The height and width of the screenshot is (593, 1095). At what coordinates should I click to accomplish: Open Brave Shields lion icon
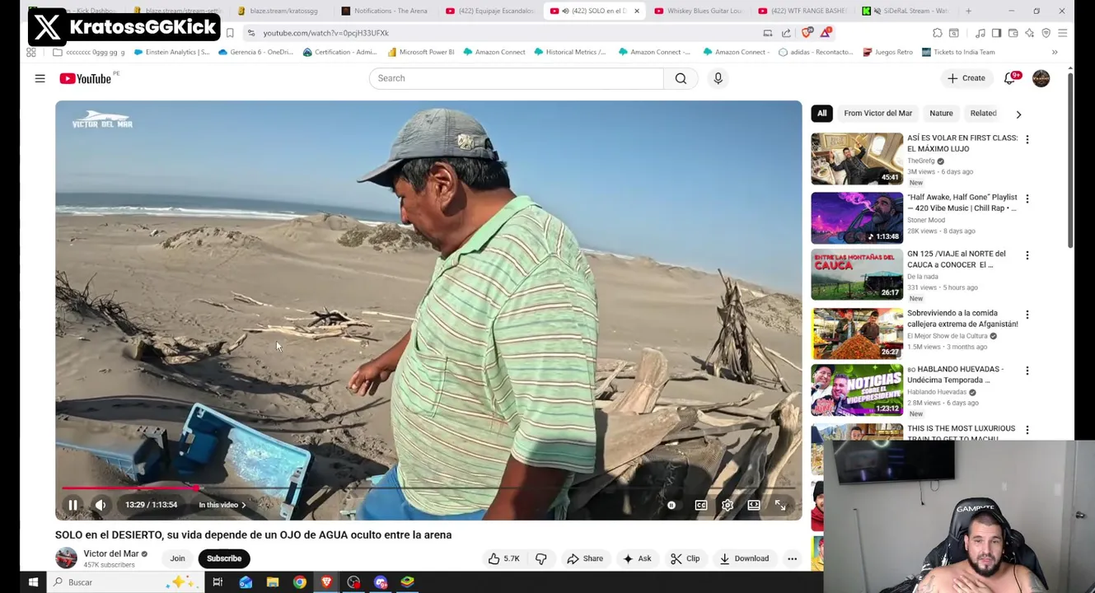pyautogui.click(x=807, y=33)
